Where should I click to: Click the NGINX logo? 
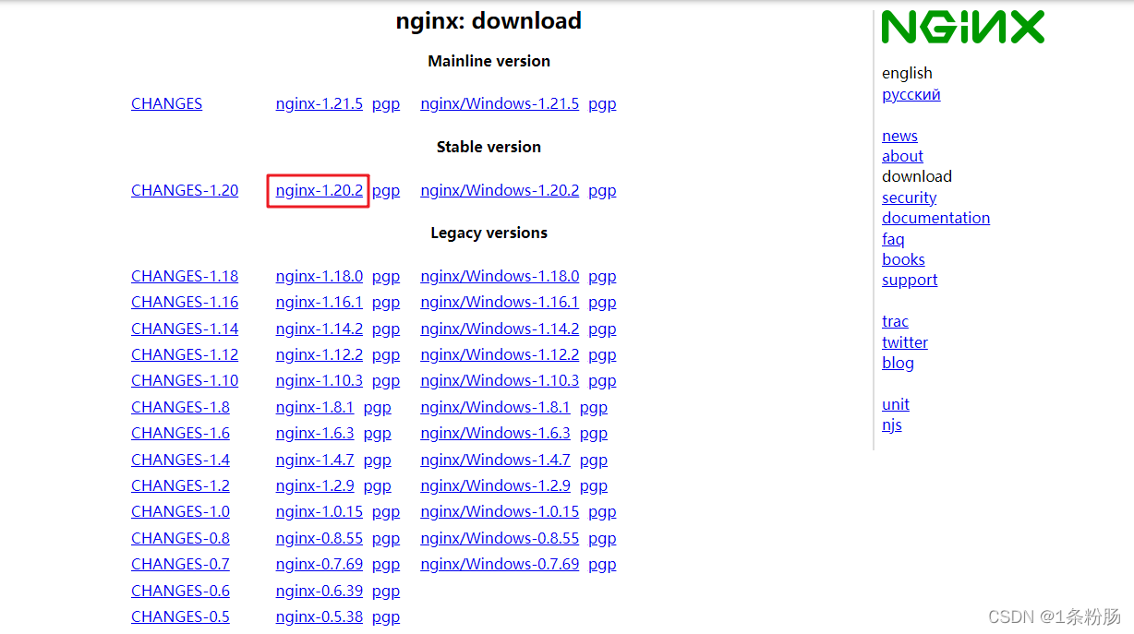coord(963,27)
